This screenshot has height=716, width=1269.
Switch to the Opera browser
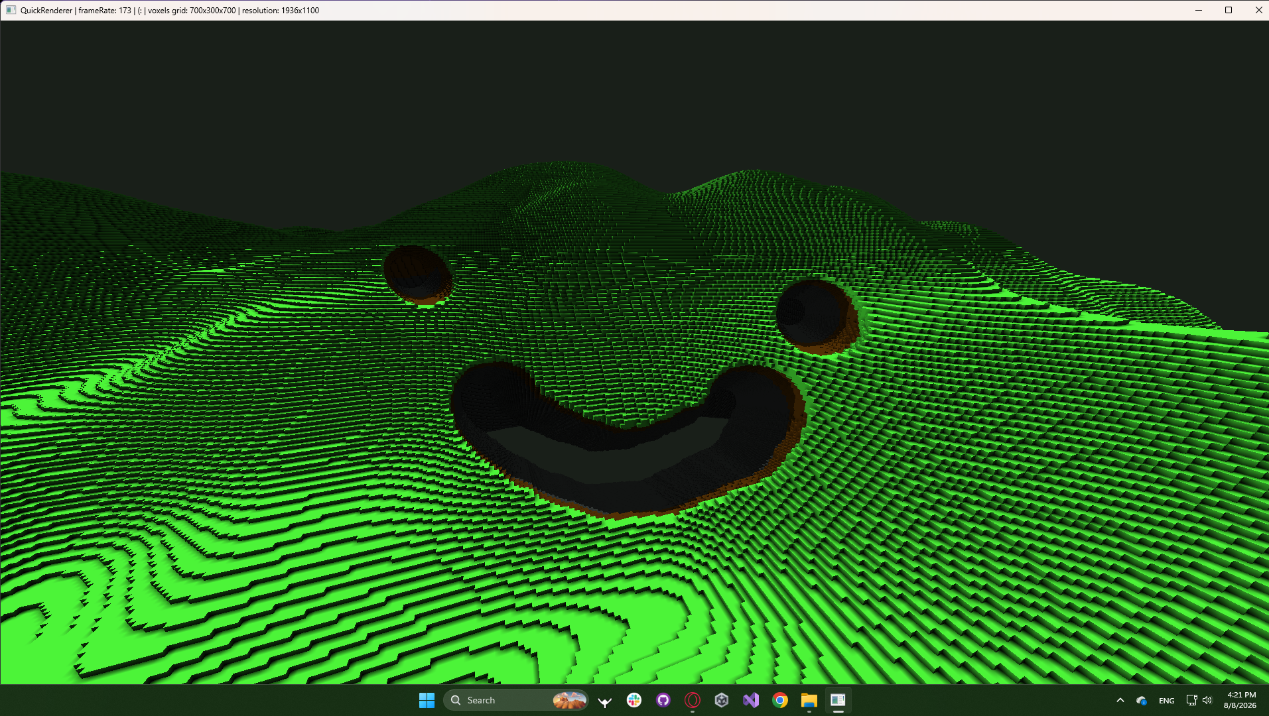[693, 700]
